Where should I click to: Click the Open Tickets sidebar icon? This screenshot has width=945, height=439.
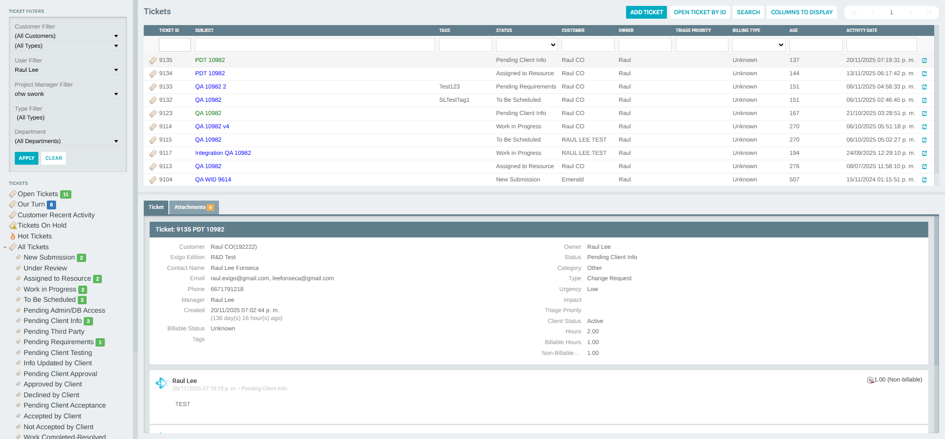point(13,194)
